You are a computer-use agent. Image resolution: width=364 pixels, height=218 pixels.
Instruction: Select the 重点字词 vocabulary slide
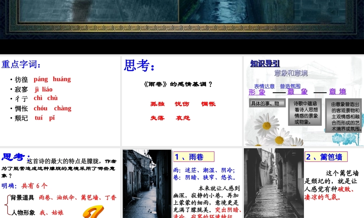[60, 101]
